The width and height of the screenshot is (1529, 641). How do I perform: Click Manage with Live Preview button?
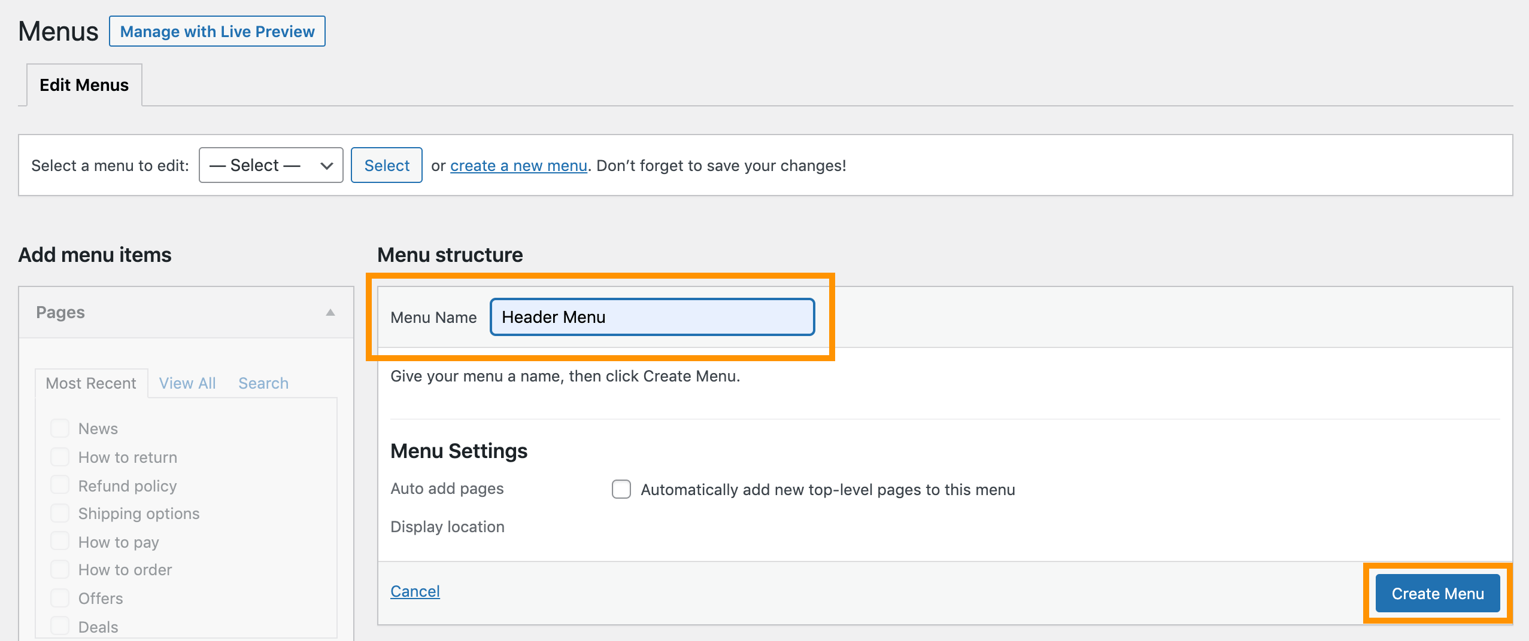(217, 31)
